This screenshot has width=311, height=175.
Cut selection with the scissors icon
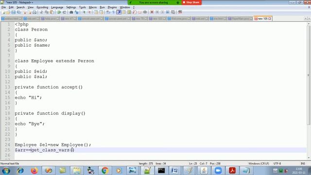[x=41, y=12]
